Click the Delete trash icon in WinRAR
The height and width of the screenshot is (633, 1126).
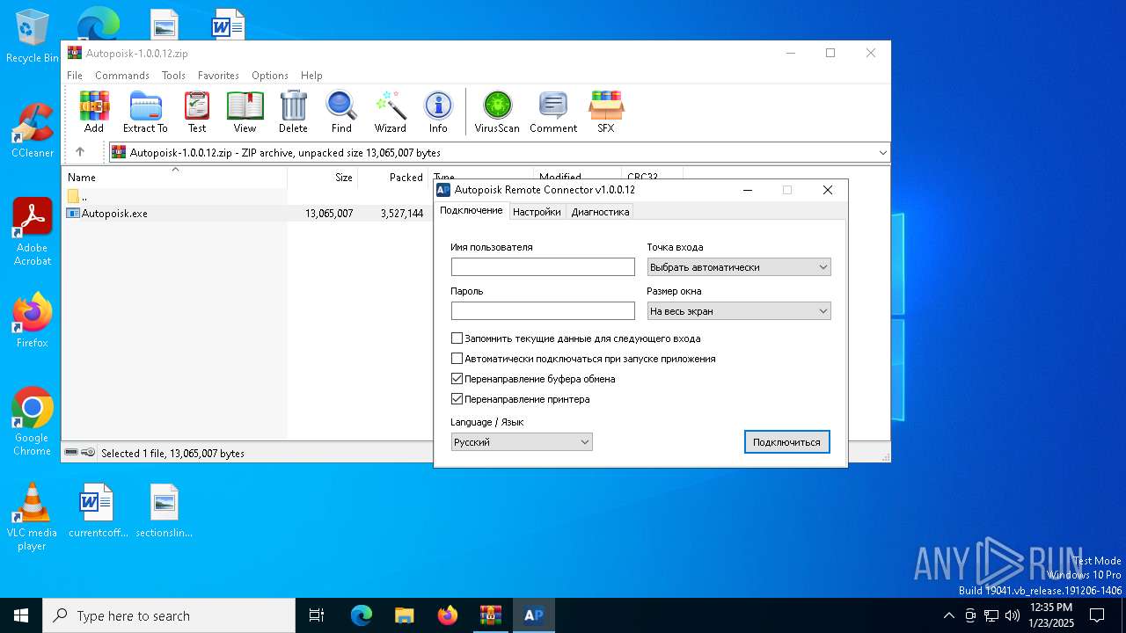[293, 112]
